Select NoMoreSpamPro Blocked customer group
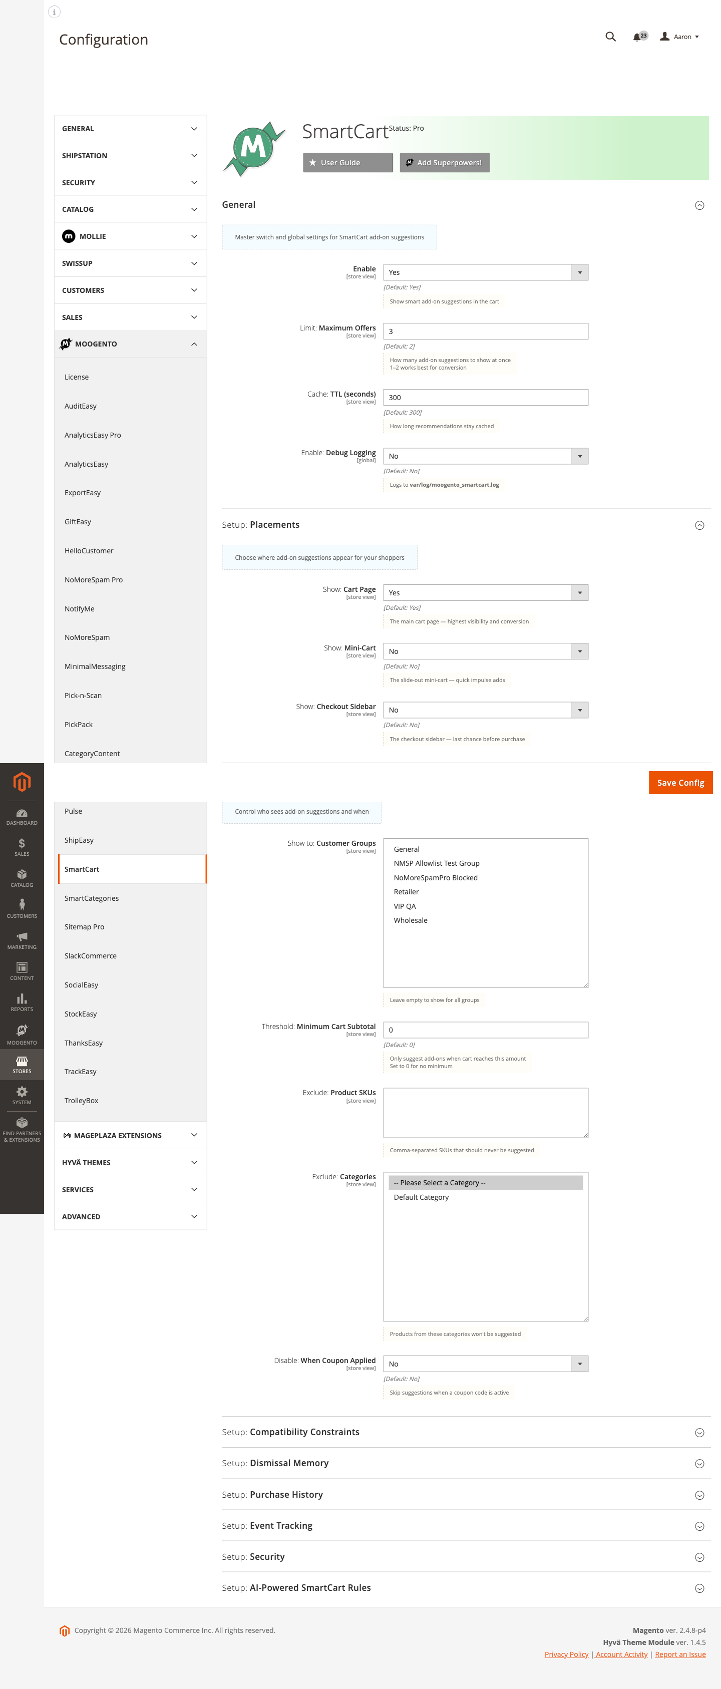721x1689 pixels. 486,878
